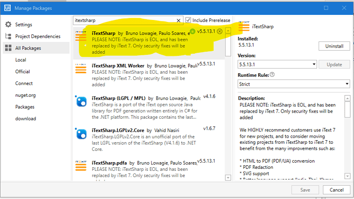Click the iTextSharp.pdfa package logo
Image resolution: width=354 pixels, height=199 pixels.
81,166
